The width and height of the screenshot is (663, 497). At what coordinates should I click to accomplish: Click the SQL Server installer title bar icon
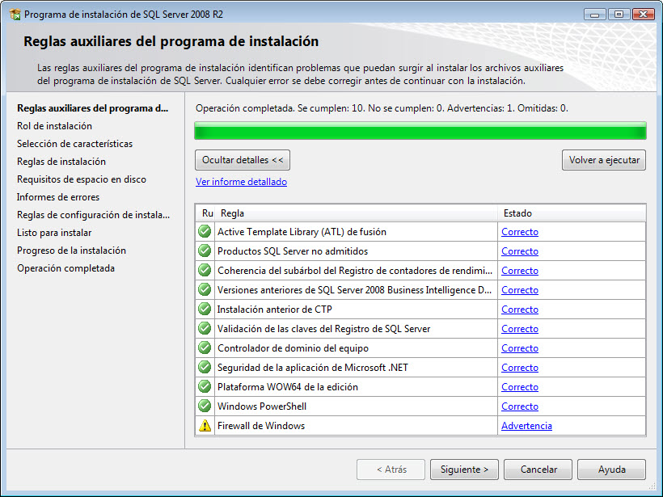point(15,14)
